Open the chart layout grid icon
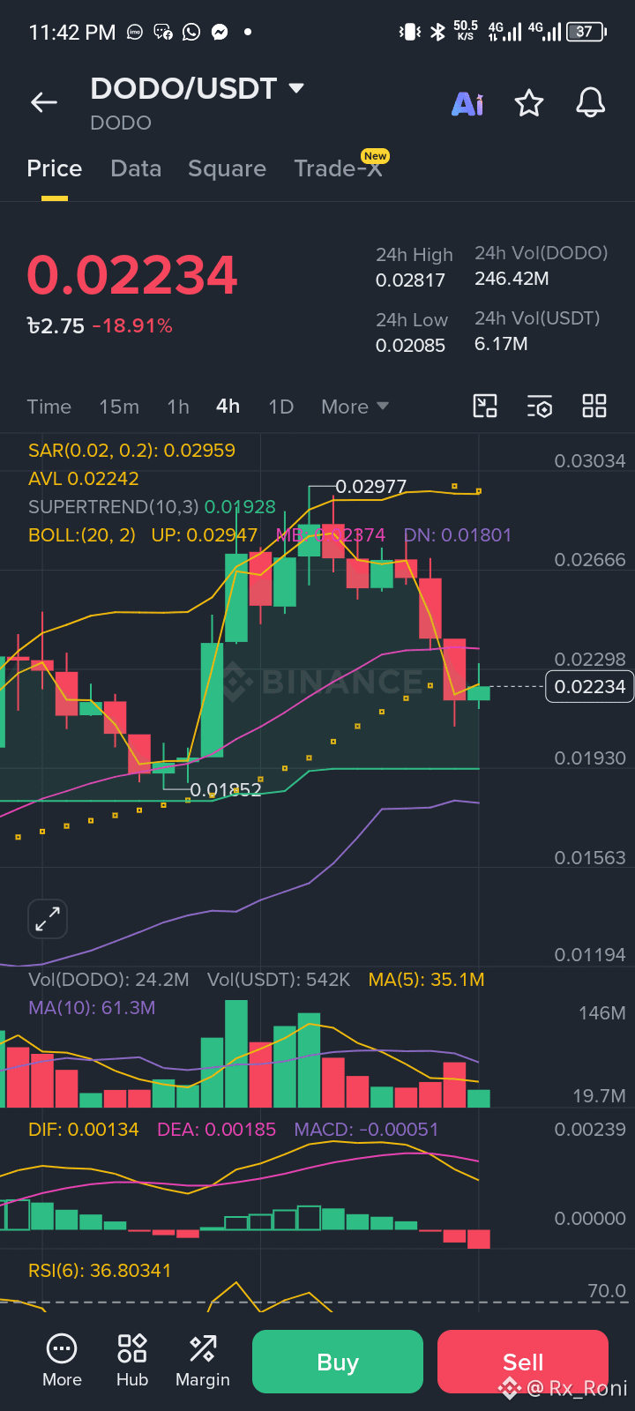The height and width of the screenshot is (1411, 635). (x=594, y=406)
